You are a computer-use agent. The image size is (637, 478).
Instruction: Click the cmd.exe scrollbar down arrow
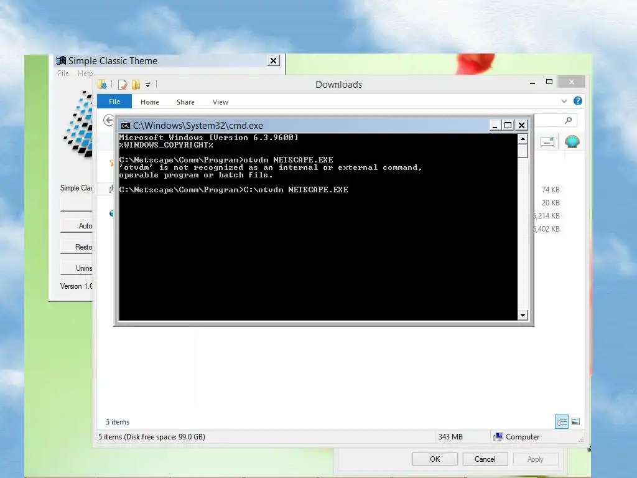click(523, 315)
